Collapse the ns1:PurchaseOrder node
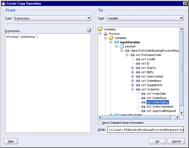The width and height of the screenshot is (189, 148). (x=127, y=55)
